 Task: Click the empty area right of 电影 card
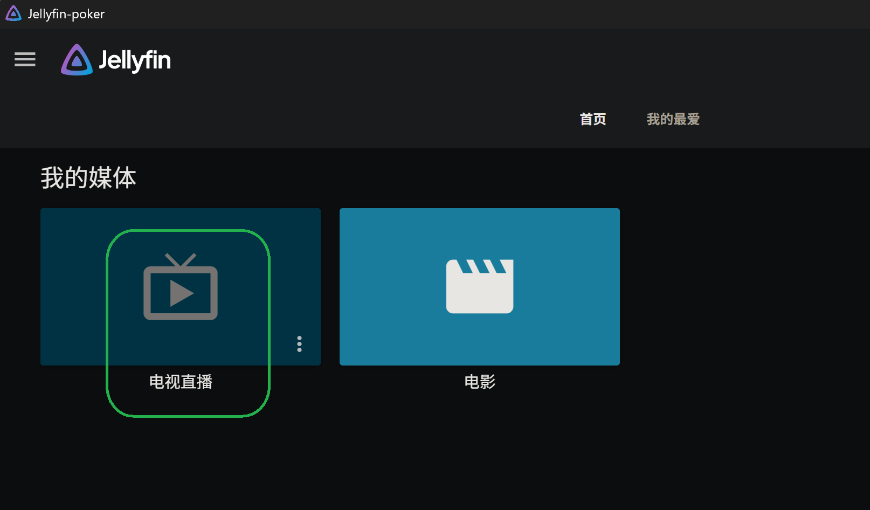[x=744, y=287]
